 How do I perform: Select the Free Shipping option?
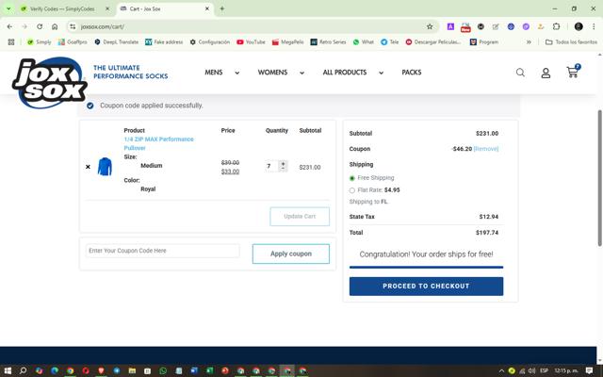point(351,178)
